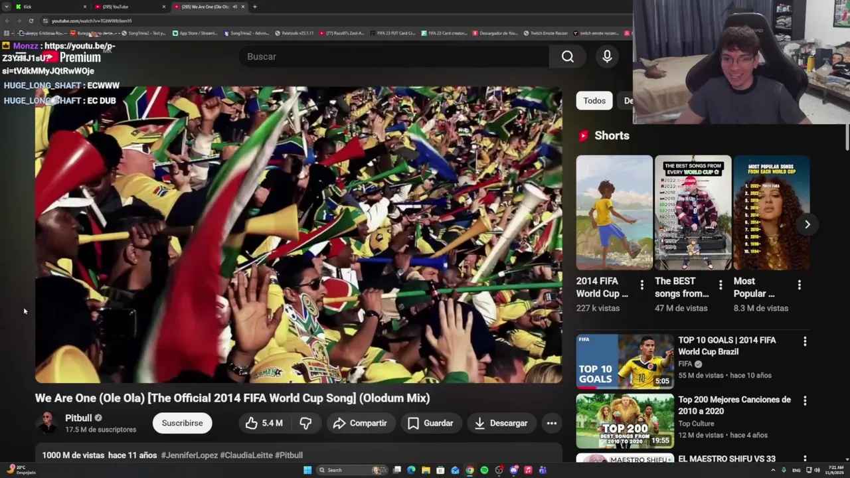This screenshot has height=478, width=850.
Task: Open Google Chrome from the taskbar
Action: coord(469,470)
